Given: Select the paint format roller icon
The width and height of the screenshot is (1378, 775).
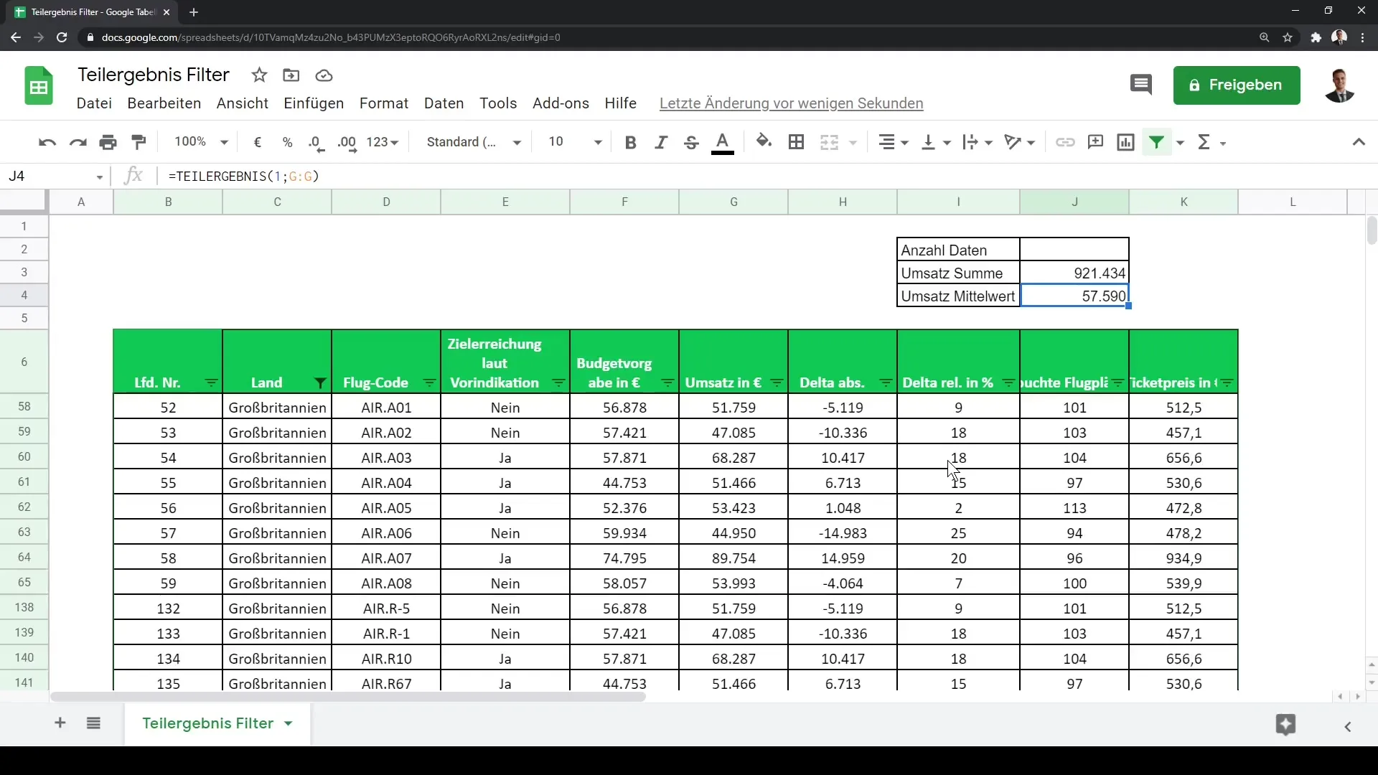Looking at the screenshot, I should 139,142.
